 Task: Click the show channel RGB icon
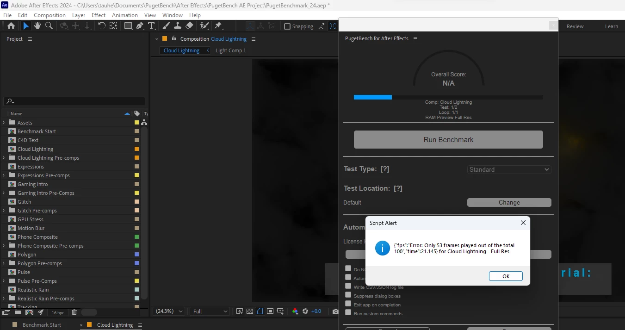click(295, 311)
